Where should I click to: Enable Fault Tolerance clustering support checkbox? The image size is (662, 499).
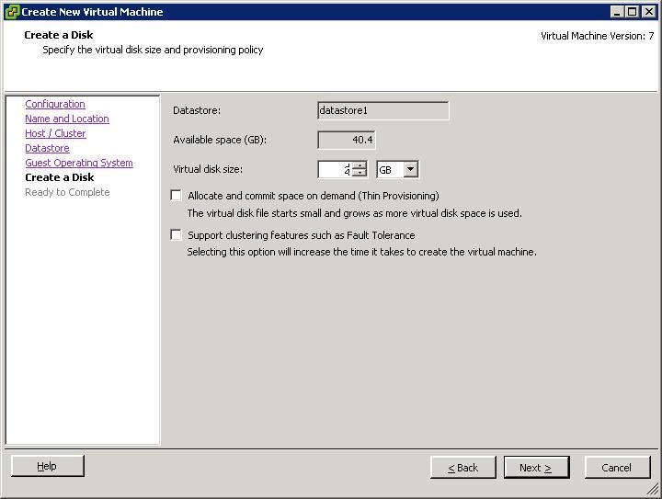tap(177, 235)
